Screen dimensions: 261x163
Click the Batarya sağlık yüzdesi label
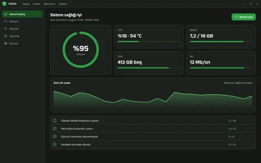click(x=238, y=83)
